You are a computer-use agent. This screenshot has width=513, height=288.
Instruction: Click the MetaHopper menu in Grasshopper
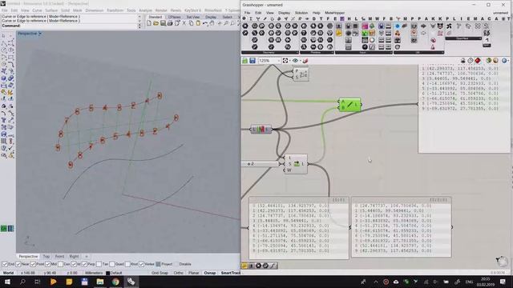pyautogui.click(x=335, y=13)
